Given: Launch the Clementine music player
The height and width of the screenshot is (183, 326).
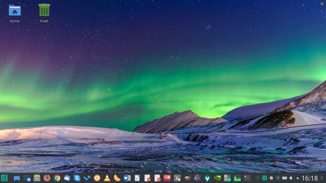Looking at the screenshot, I should coord(117,178).
